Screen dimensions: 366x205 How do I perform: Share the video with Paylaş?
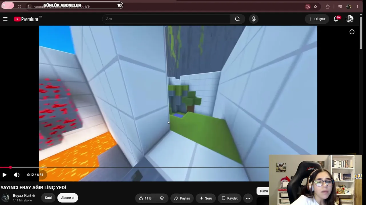pos(182,198)
